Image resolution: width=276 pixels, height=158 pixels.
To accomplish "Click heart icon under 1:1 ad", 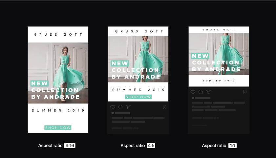I will (193, 92).
